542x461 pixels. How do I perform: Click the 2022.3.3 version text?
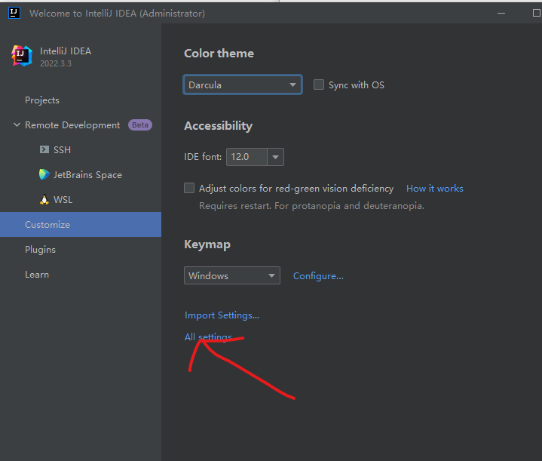56,63
